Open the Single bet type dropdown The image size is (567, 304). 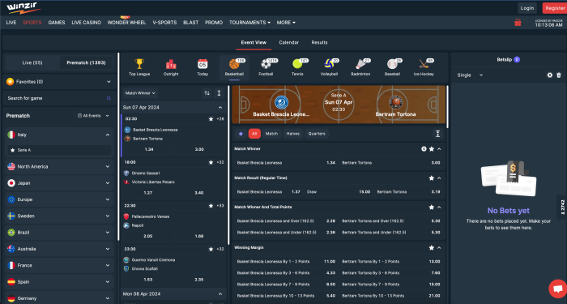click(x=470, y=75)
